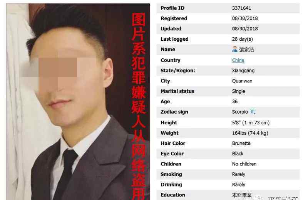The image size is (308, 200).
Task: Select the Hair Color value Brunette
Action: pos(241,144)
